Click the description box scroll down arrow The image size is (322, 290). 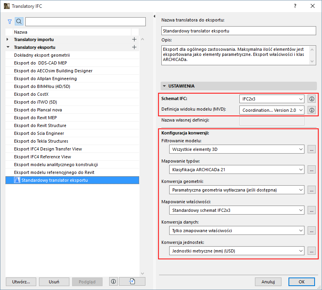click(312, 61)
